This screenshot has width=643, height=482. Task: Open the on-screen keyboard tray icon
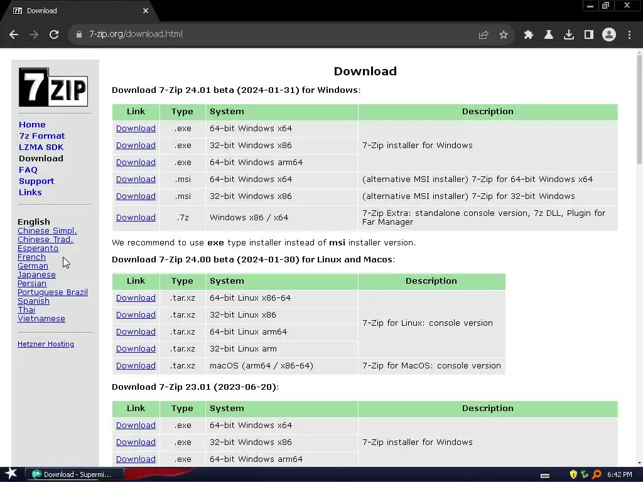click(x=545, y=475)
